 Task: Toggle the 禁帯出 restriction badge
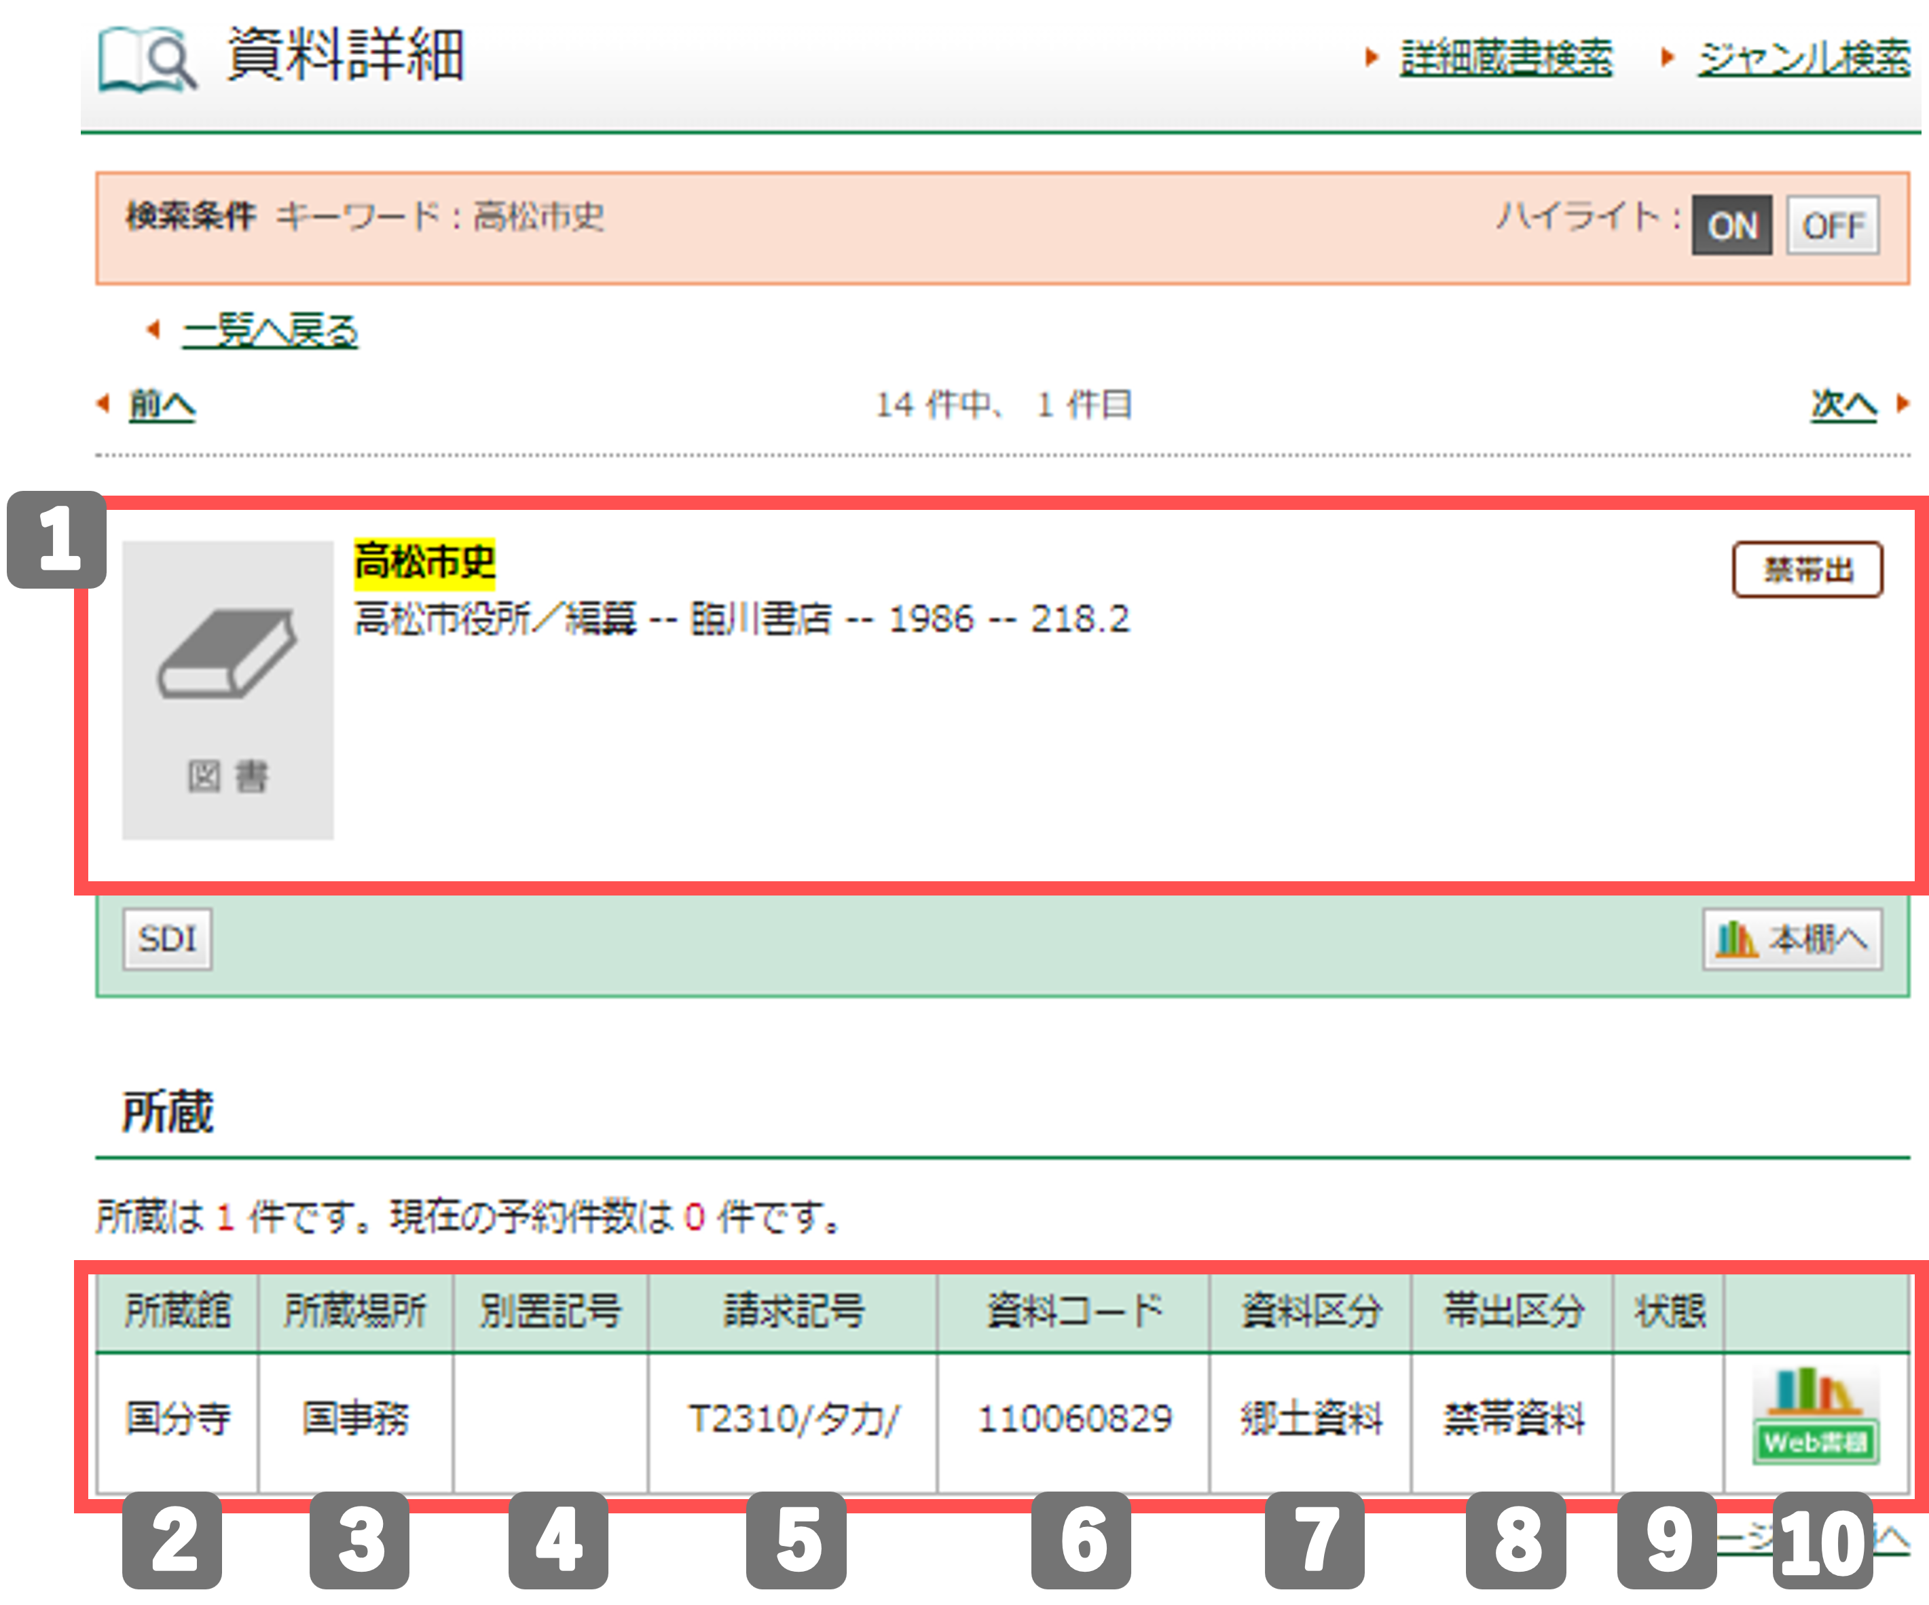(1806, 568)
